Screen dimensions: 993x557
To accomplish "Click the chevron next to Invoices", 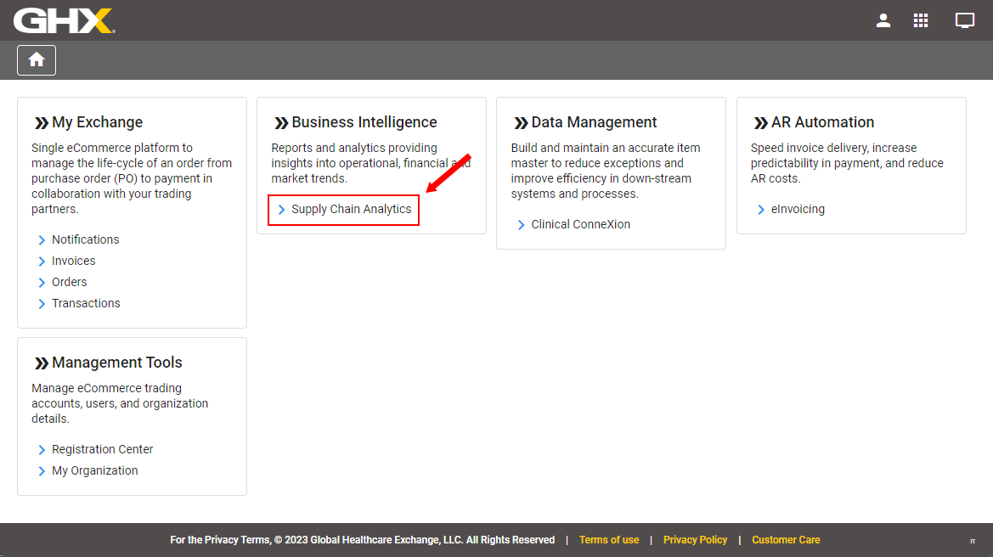I will pos(42,262).
